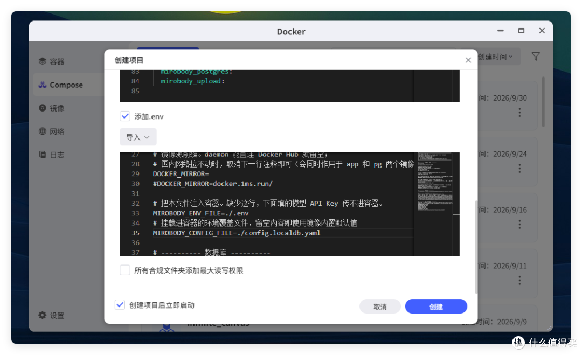
Task: Click the dialog vertical scrollbar
Action: [476, 247]
